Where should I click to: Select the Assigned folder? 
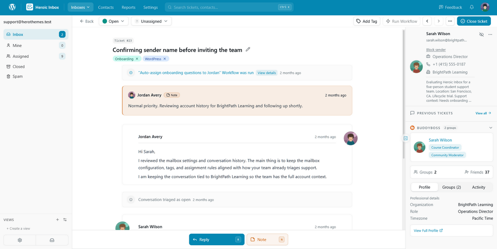click(x=36, y=56)
